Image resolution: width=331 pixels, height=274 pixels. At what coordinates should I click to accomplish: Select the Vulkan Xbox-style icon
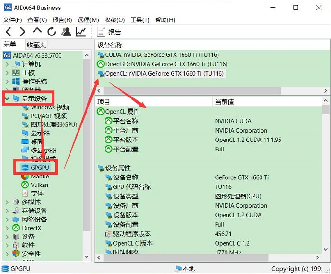(x=25, y=185)
